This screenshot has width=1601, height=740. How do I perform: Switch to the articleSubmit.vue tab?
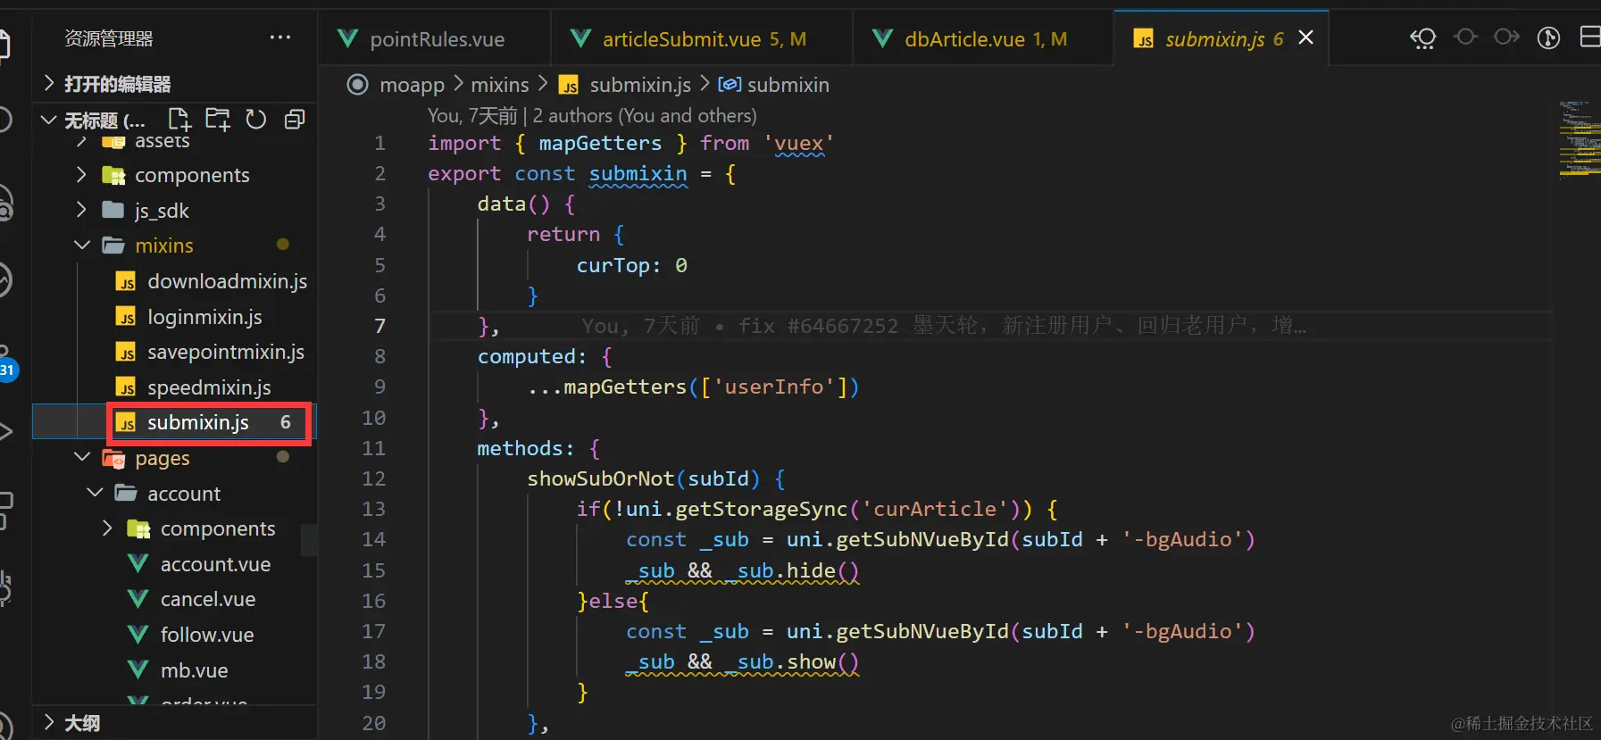702,38
